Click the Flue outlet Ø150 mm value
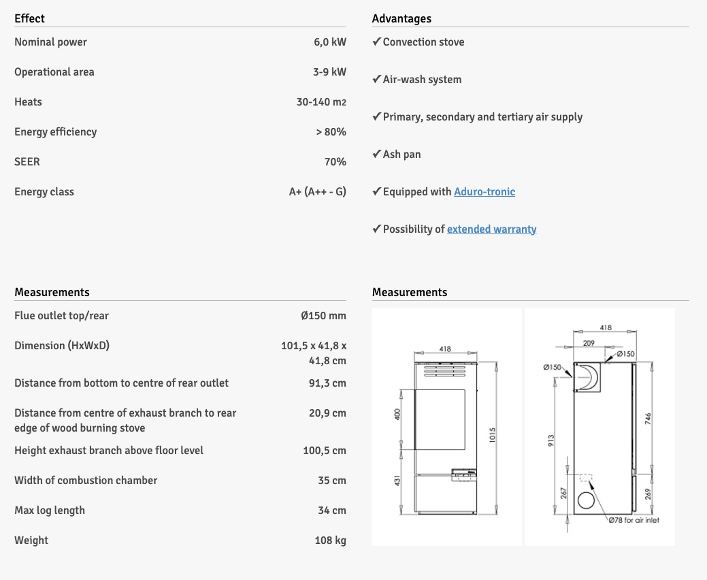Image resolution: width=707 pixels, height=580 pixels. tap(323, 316)
